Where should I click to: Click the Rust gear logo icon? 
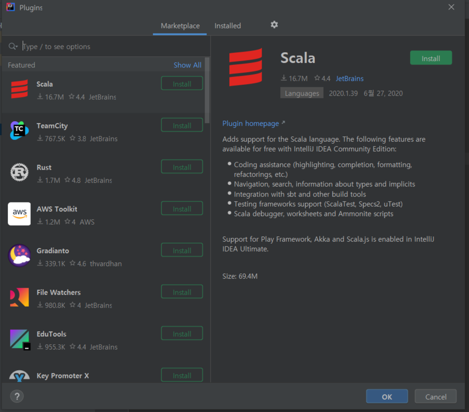click(x=19, y=173)
